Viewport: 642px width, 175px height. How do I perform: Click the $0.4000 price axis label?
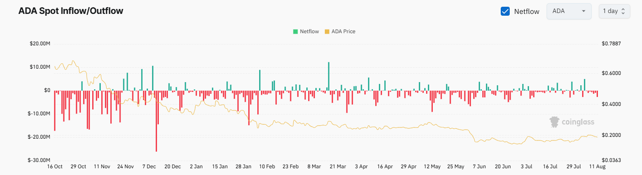click(x=611, y=104)
